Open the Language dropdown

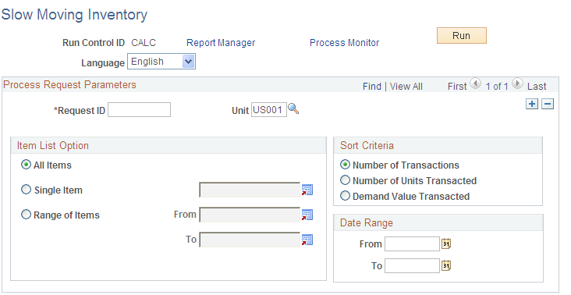coord(161,62)
